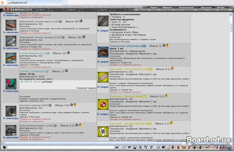Click gift cube icon beside Небольшой слиток свинца
Image resolution: width=234 pixels, height=152 pixels.
[x=84, y=37]
